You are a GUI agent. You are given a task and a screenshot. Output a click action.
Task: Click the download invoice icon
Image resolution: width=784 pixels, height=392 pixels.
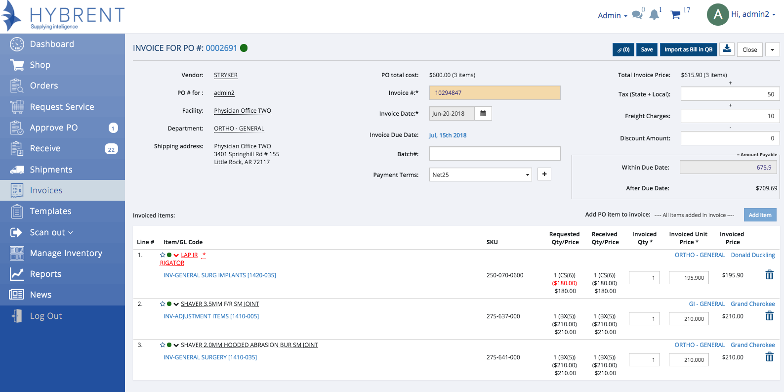click(x=727, y=49)
